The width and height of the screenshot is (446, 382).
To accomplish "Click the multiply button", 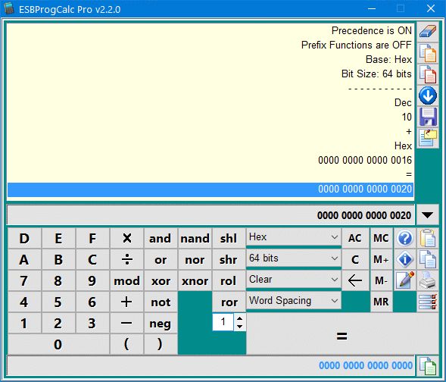I will pyautogui.click(x=126, y=238).
